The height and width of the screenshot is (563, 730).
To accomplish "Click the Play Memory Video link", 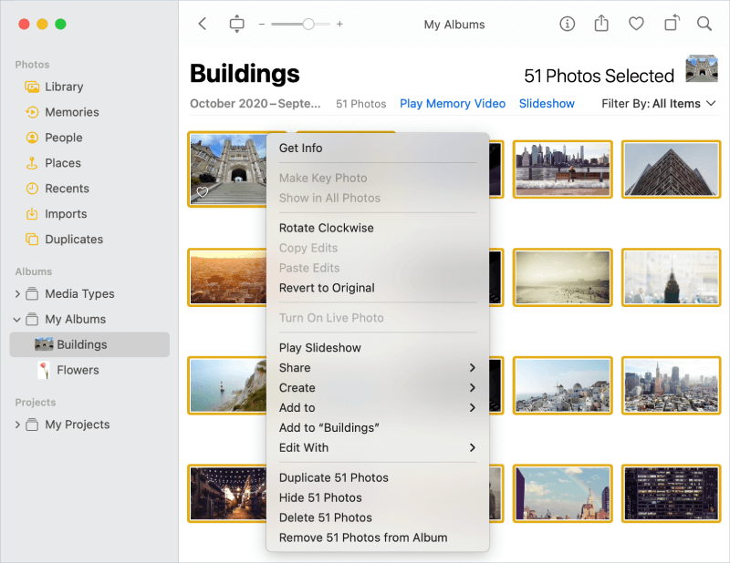I will (452, 103).
